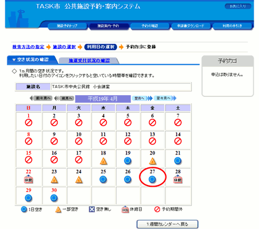The width and height of the screenshot is (259, 229).
Task: Click the partial-availability triangle on April 18
Action: click(x=103, y=161)
